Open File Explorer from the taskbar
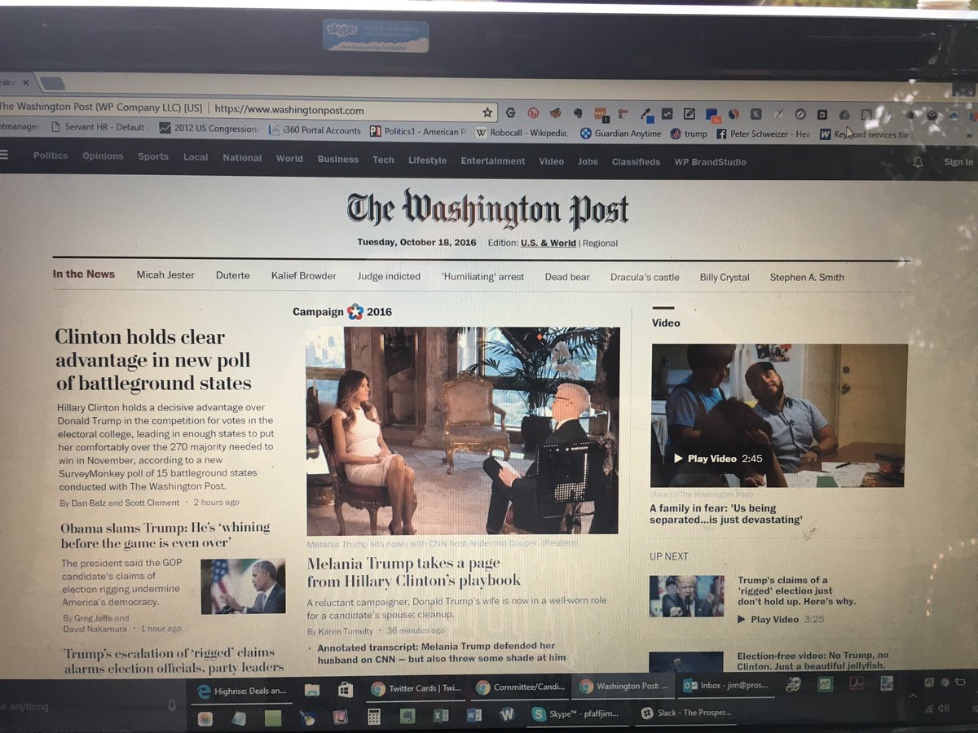Viewport: 978px width, 733px height. (312, 689)
